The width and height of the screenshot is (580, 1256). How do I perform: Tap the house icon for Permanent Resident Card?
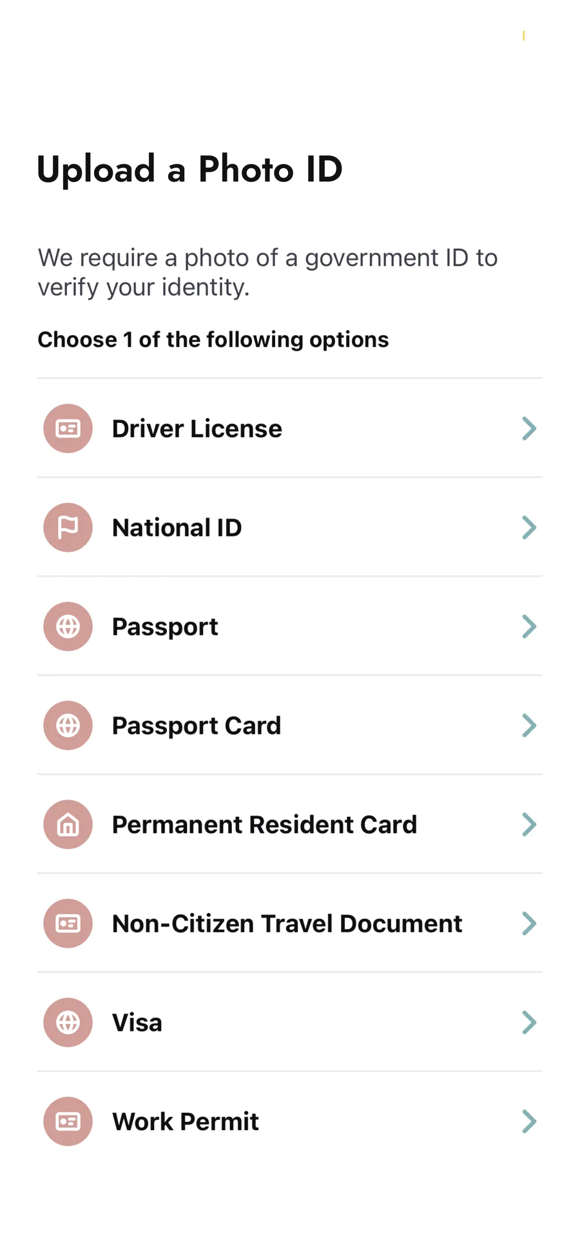(68, 824)
